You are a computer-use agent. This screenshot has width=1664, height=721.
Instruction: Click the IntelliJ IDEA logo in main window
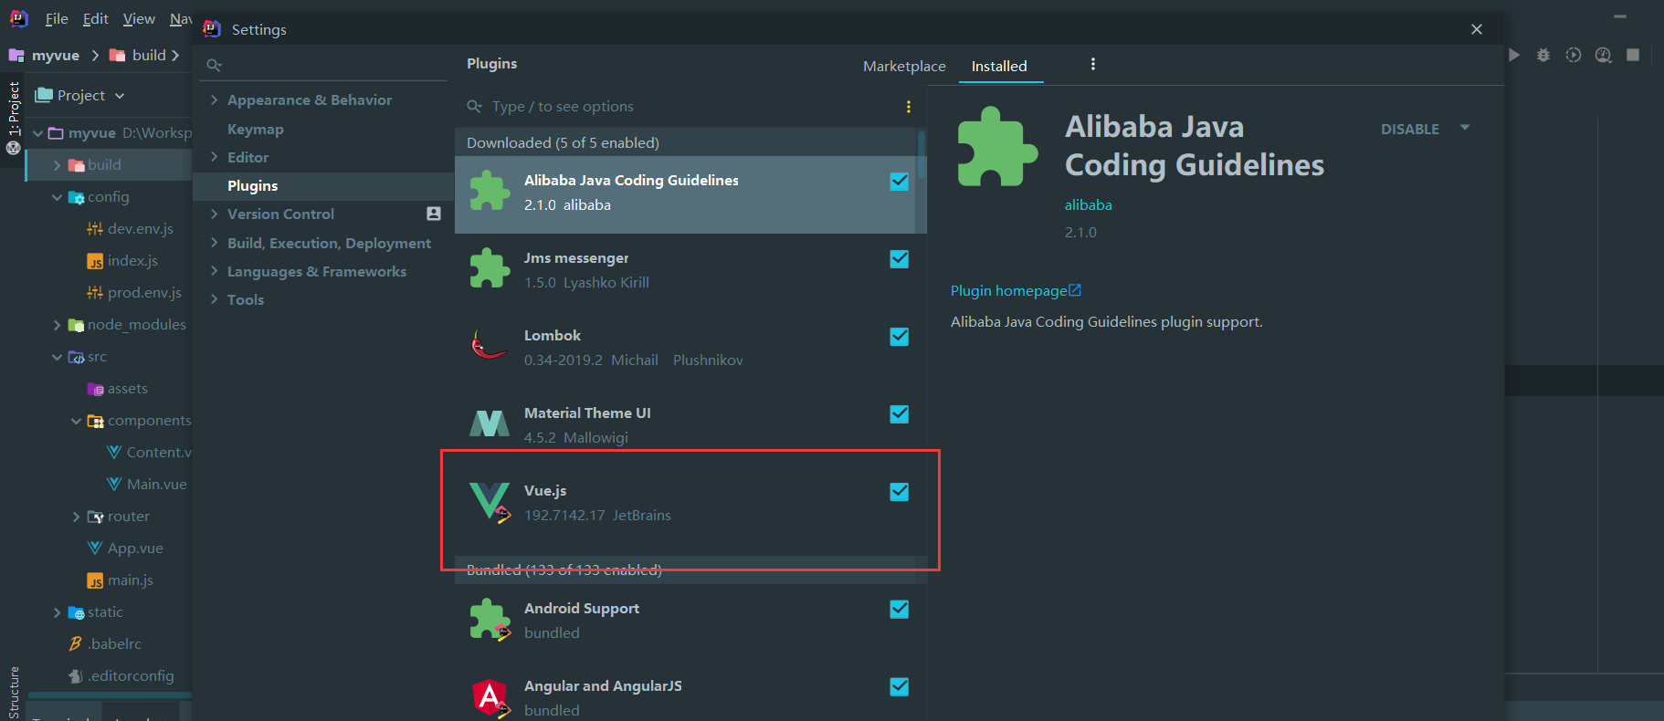coord(18,18)
